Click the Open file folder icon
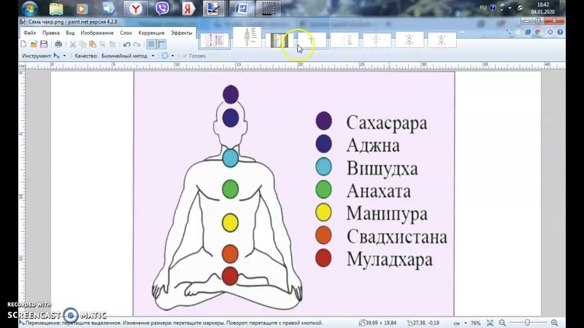Screen dimensions: 584x328 [34, 44]
